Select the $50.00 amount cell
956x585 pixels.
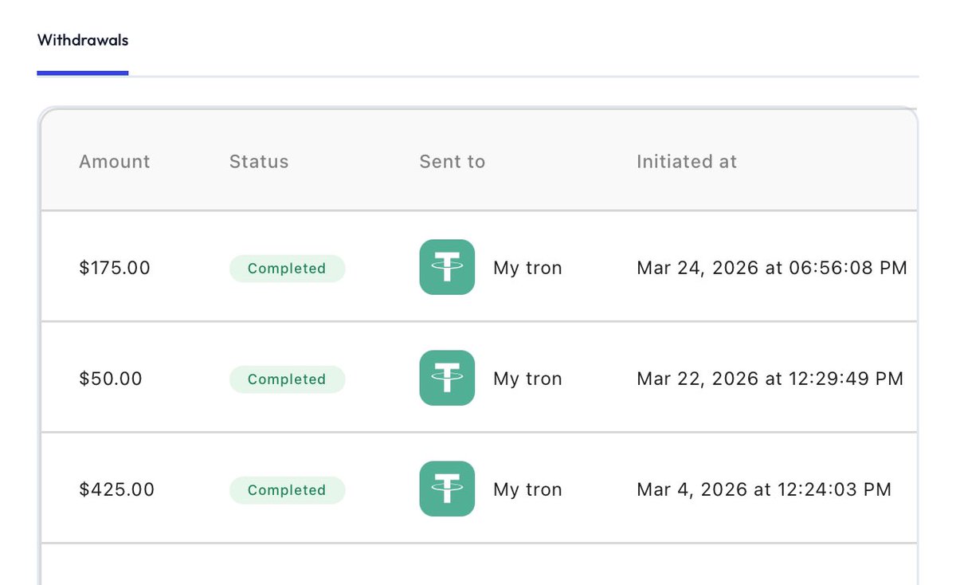click(111, 379)
